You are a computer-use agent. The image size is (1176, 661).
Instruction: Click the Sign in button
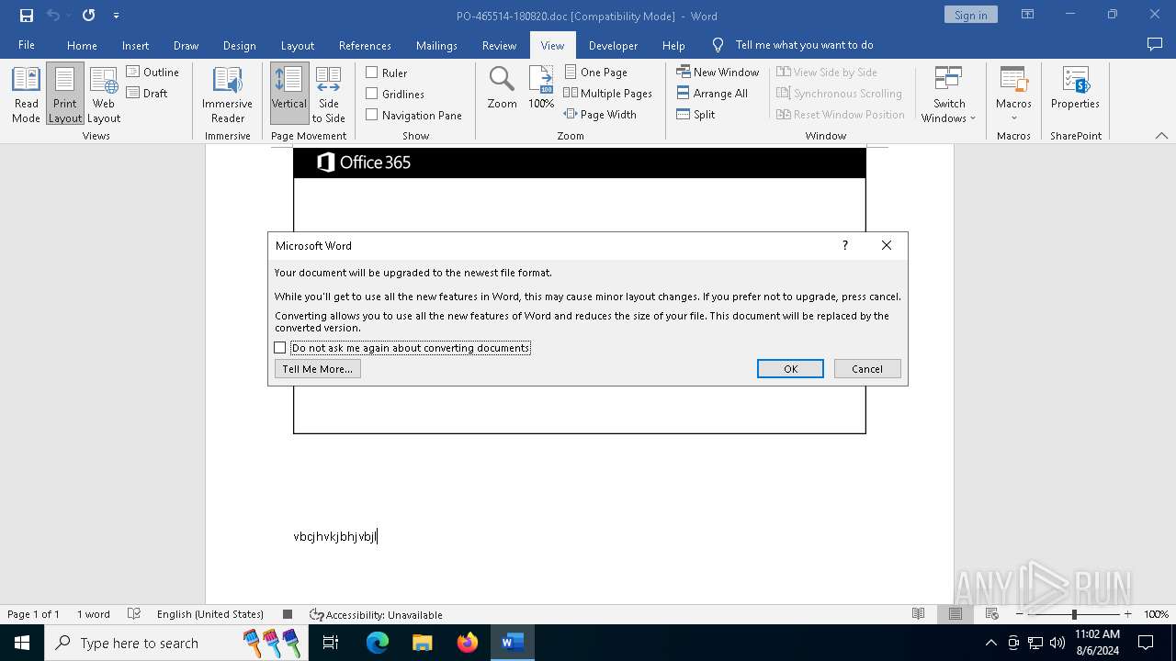click(970, 15)
